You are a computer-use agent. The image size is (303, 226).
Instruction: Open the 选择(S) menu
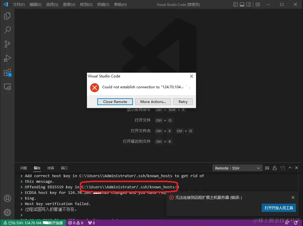point(52,4)
